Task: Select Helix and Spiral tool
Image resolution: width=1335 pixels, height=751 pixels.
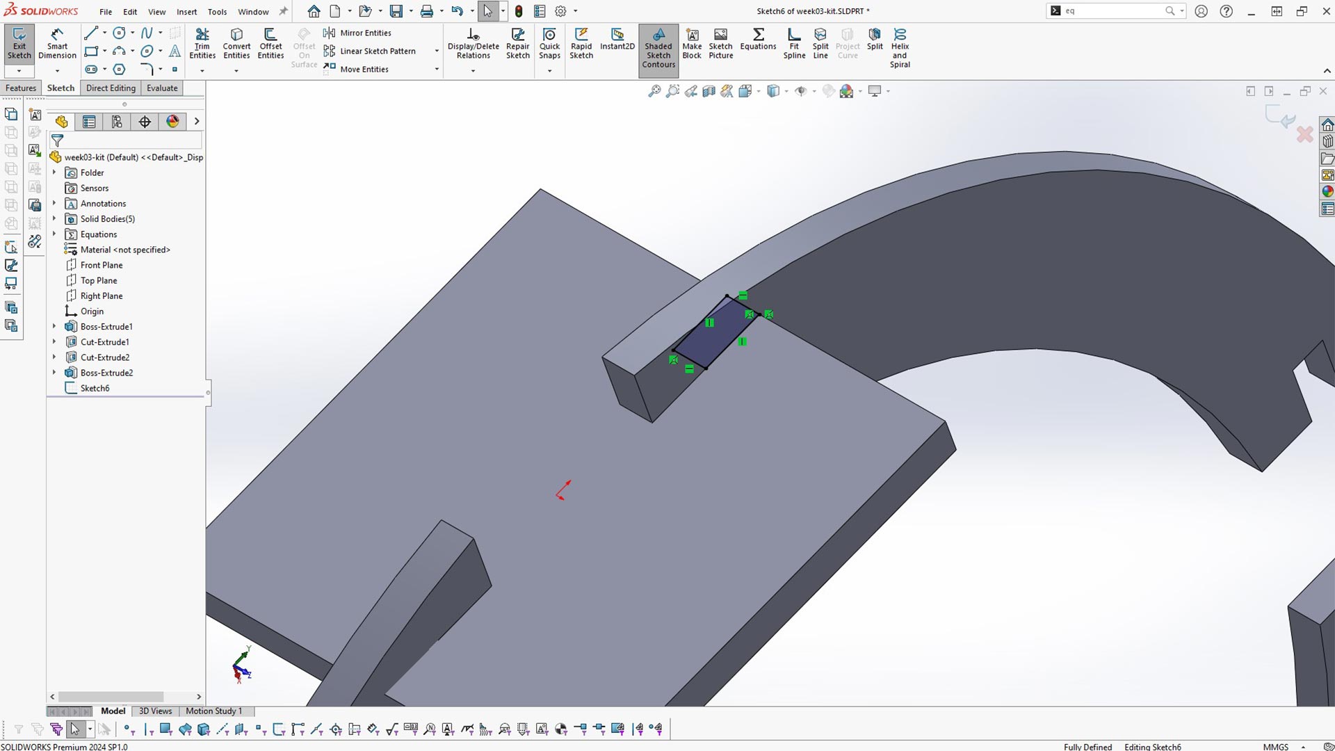Action: pyautogui.click(x=900, y=48)
